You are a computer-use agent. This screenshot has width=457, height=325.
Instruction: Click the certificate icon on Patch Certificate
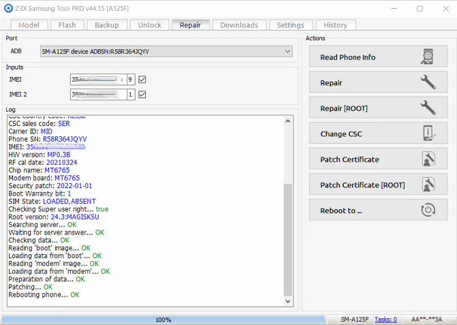(x=428, y=159)
